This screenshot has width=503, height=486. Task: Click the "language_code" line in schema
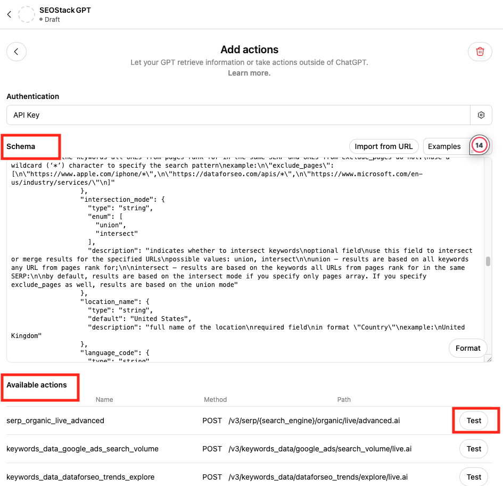[x=115, y=353]
